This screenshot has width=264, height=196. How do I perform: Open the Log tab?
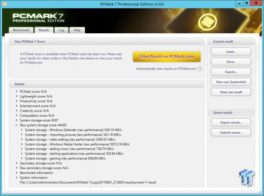[x=61, y=30]
